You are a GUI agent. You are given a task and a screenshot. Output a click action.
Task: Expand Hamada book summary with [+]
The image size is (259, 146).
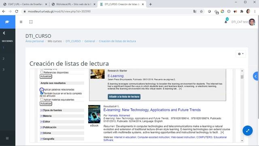click(222, 133)
